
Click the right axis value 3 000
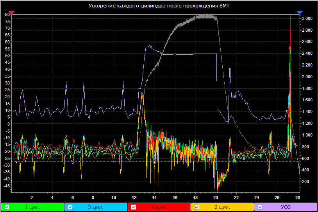pos(307,18)
